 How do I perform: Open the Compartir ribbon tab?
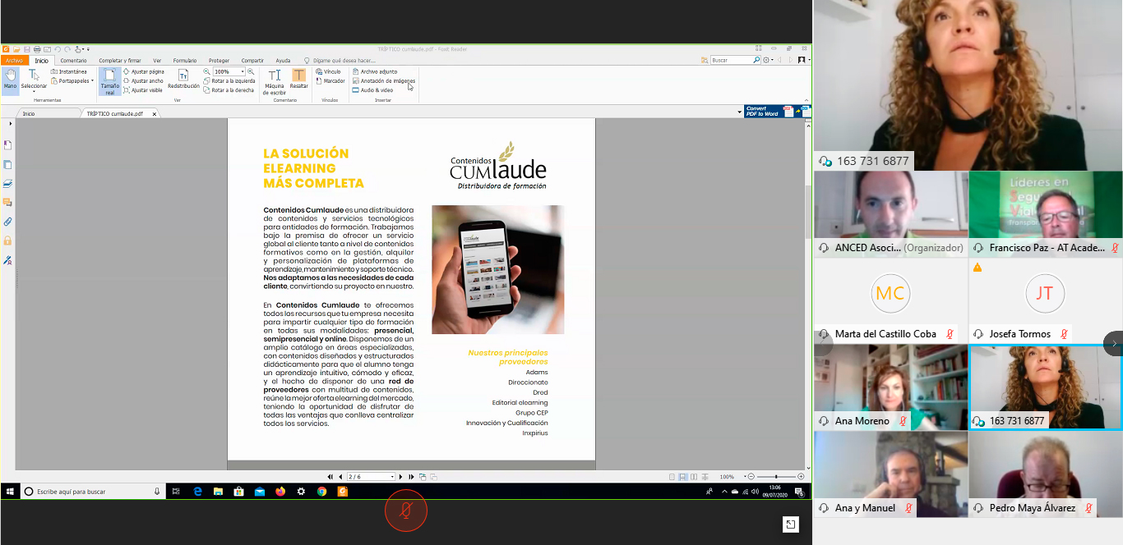[x=252, y=60]
